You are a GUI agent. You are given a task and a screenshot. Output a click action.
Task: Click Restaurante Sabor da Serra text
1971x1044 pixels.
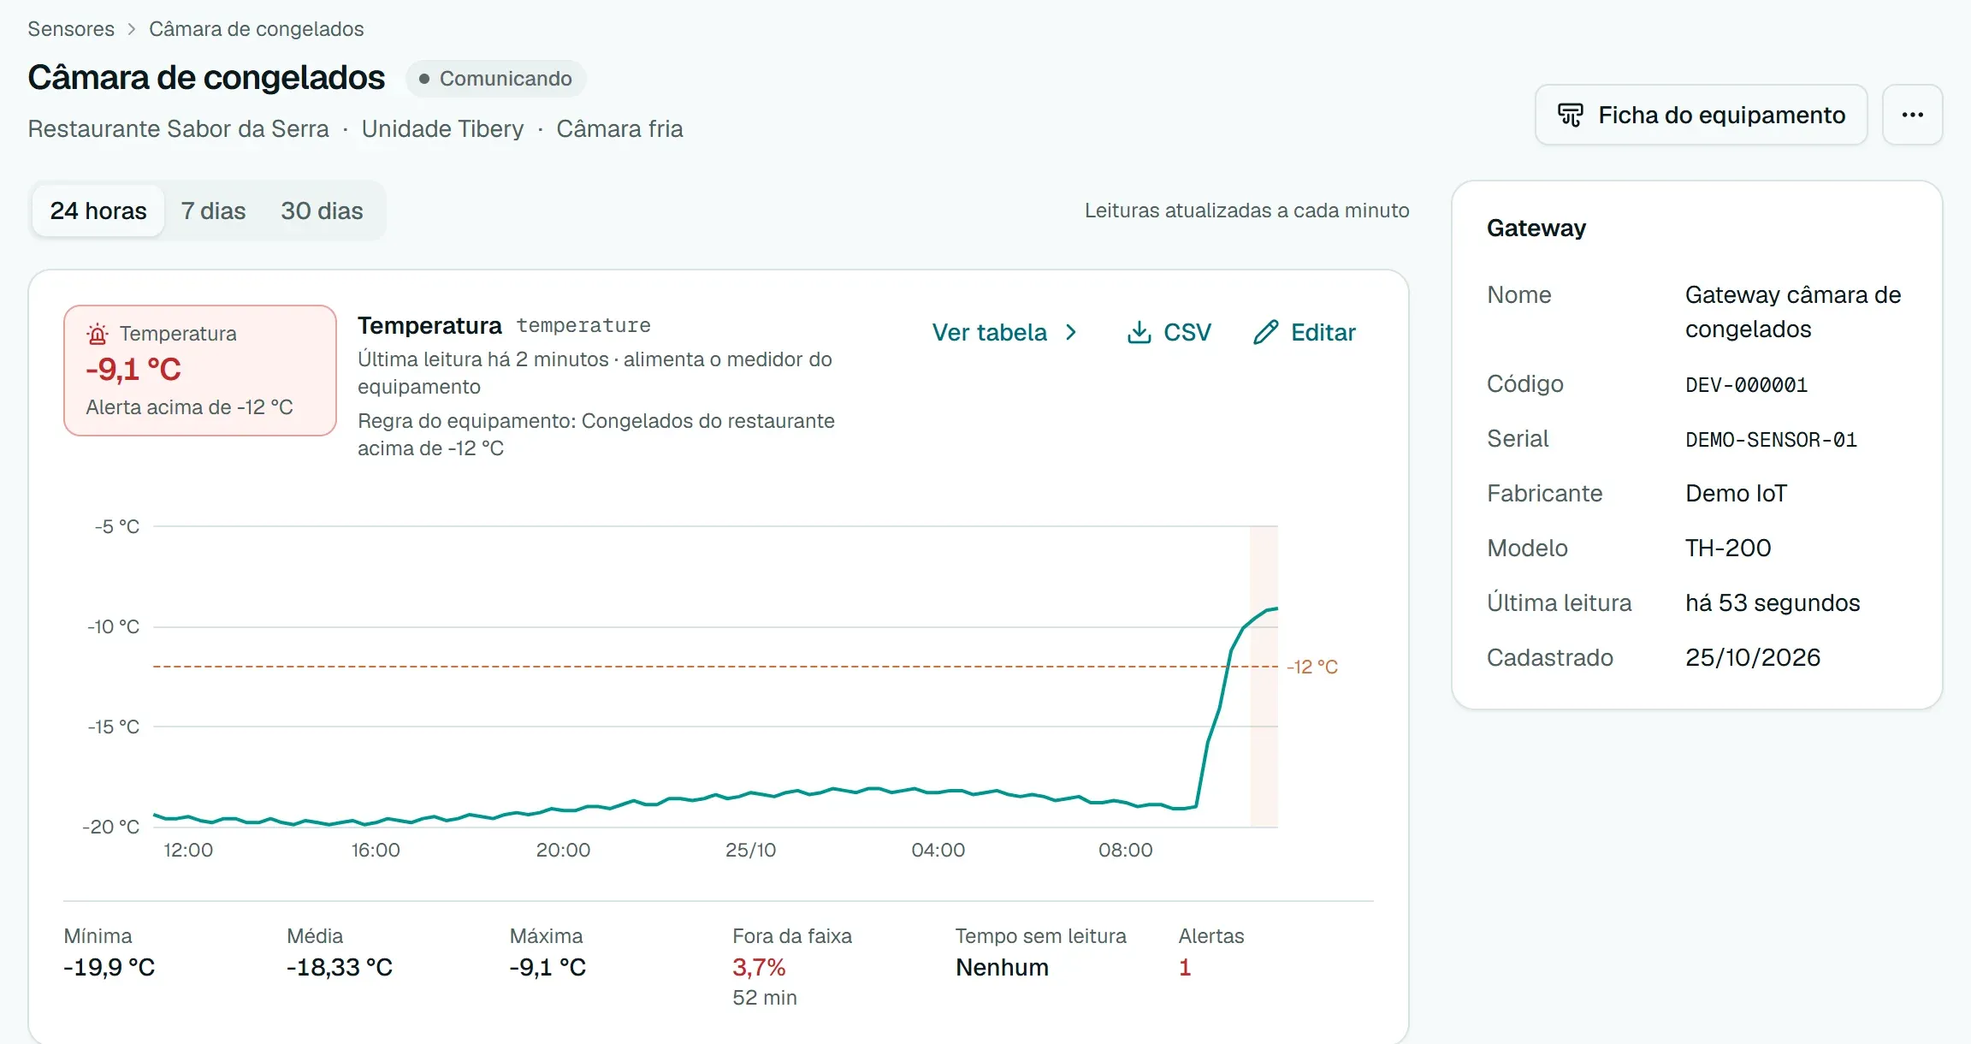click(x=178, y=128)
